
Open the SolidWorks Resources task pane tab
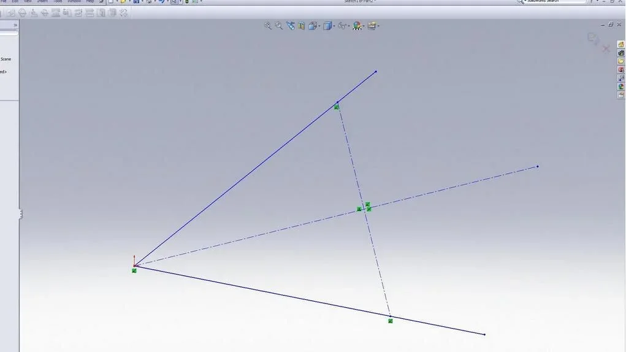click(621, 45)
